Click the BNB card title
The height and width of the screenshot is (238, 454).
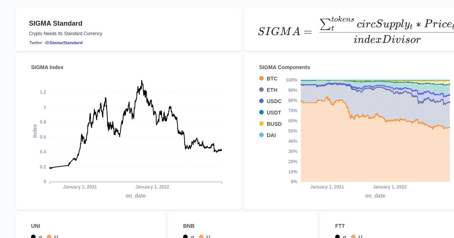[188, 226]
